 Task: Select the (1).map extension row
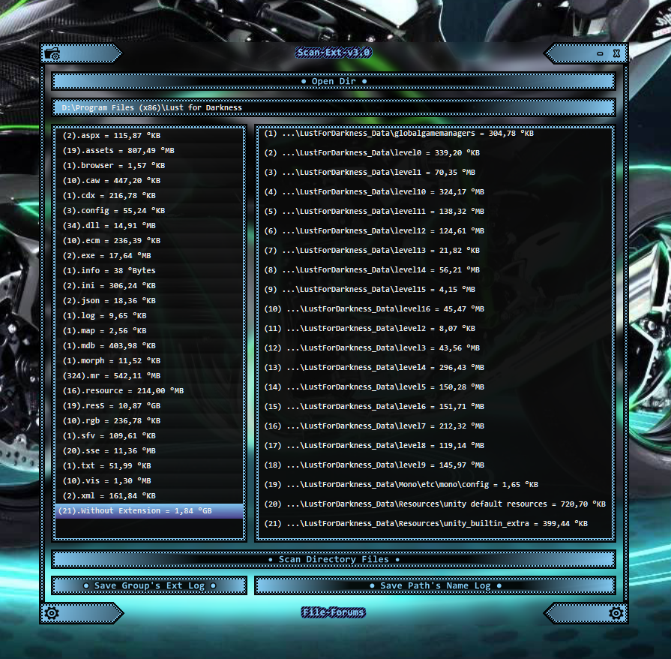pyautogui.click(x=149, y=330)
